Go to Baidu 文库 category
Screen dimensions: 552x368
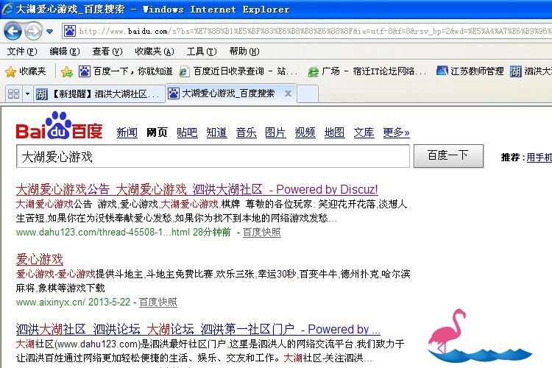pos(364,132)
